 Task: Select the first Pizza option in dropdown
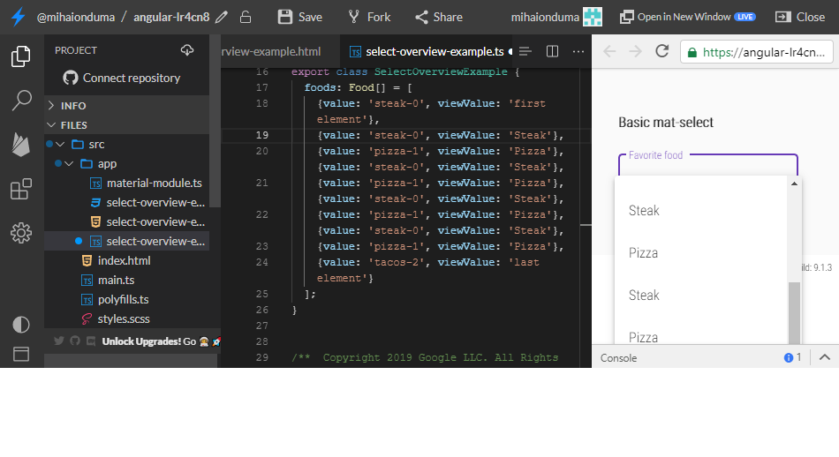[x=701, y=253]
